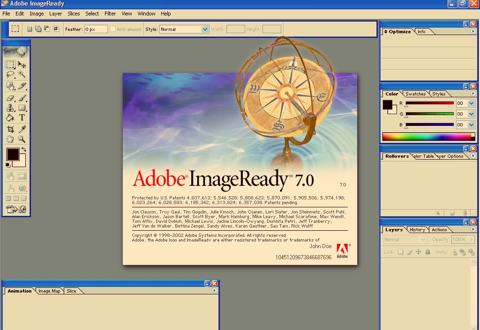Choose standard screen mode in toolbox
The image size is (480, 330).
click(x=8, y=198)
